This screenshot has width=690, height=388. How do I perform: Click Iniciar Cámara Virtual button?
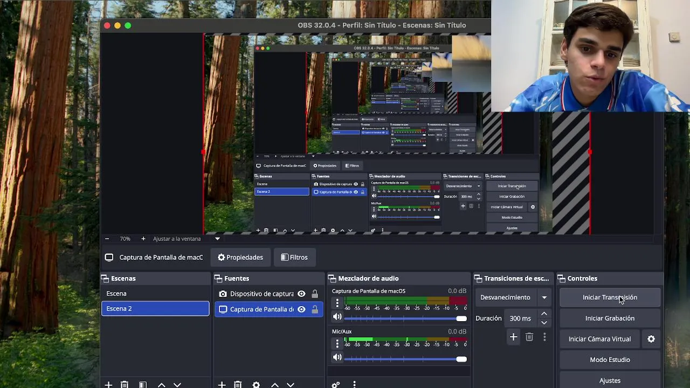pos(599,339)
